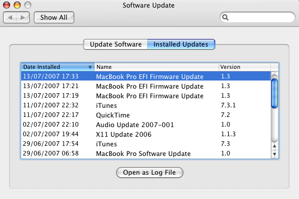Select the X11 Update 2006 row
Viewport: 299px width, 199px height.
146,134
